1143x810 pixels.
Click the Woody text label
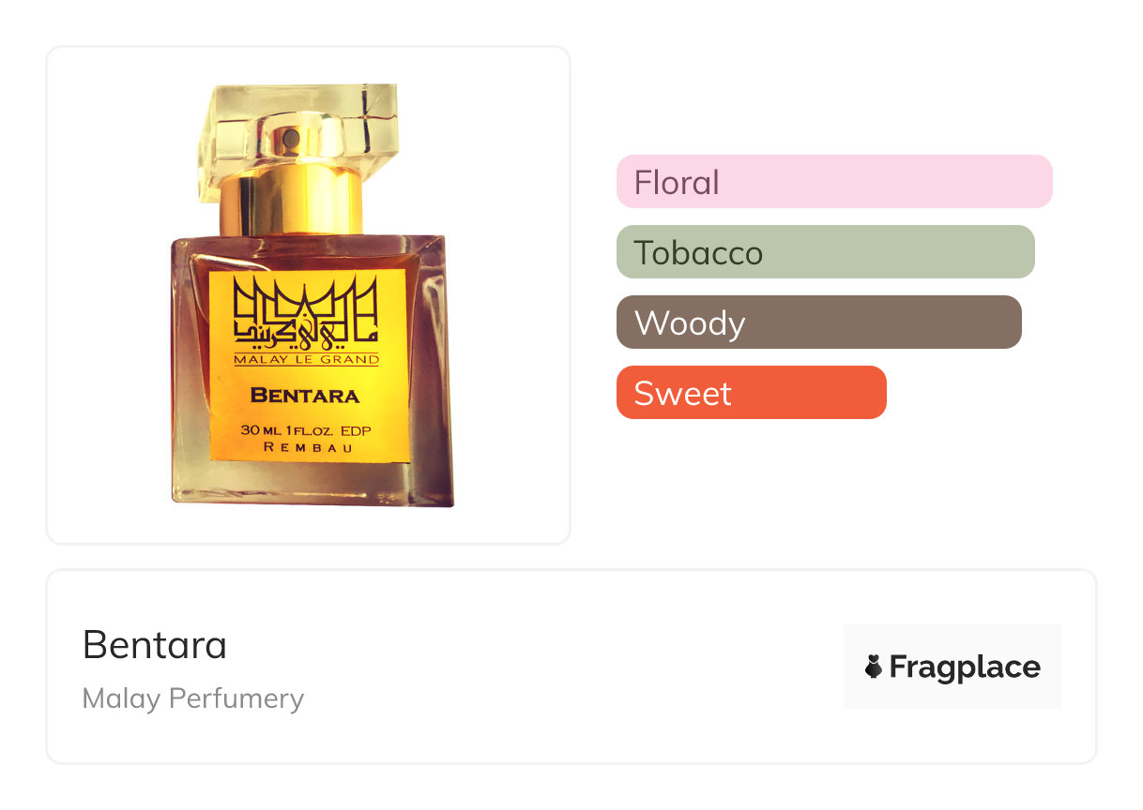[x=690, y=322]
